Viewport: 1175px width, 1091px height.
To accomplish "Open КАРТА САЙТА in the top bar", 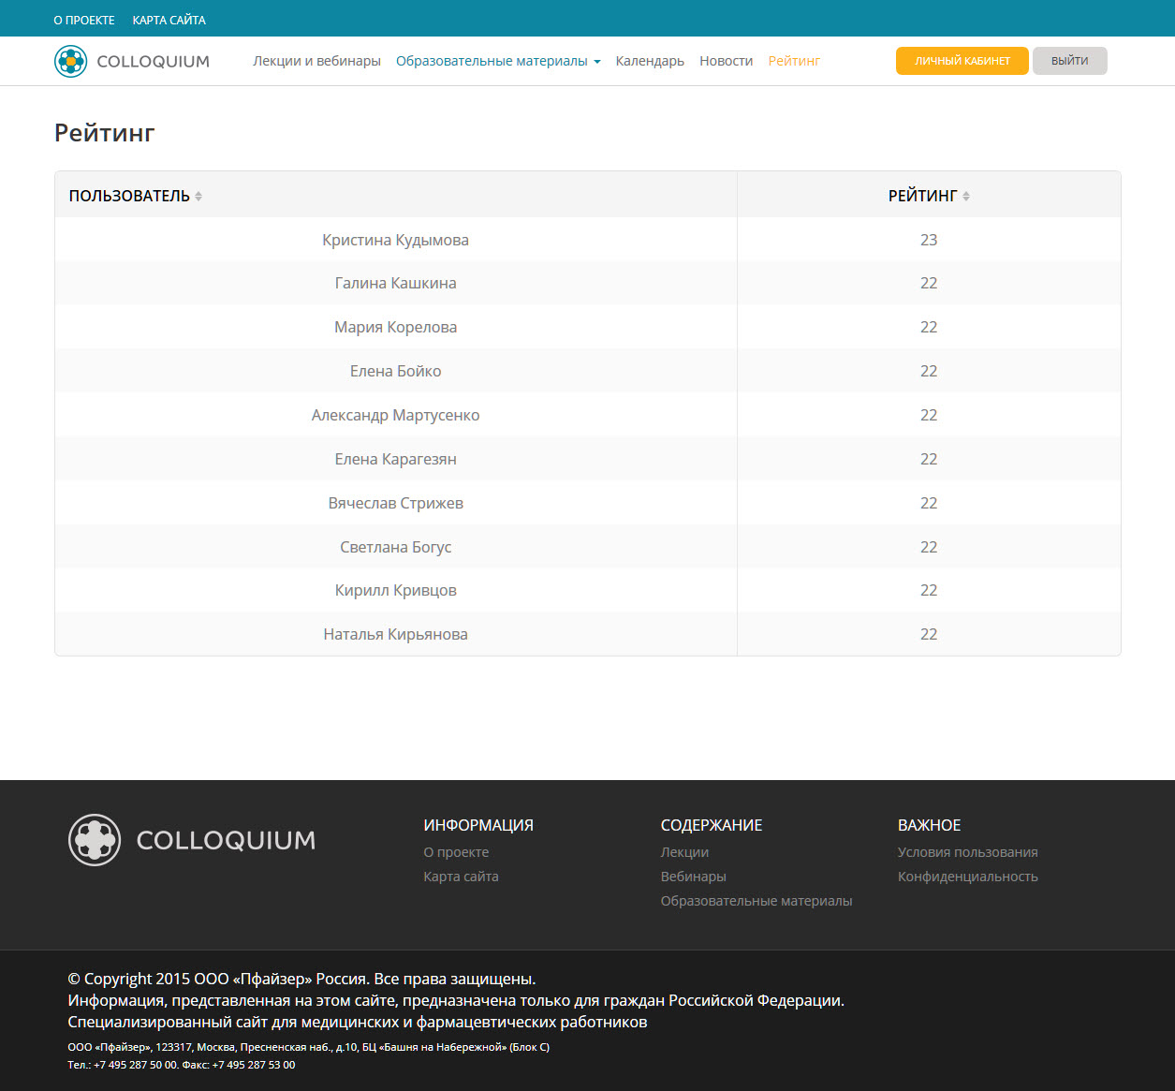I will click(169, 20).
